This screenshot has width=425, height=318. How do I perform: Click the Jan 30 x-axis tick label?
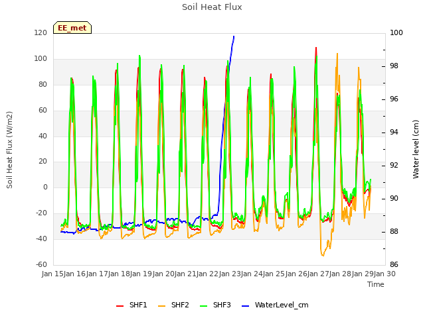point(384,274)
